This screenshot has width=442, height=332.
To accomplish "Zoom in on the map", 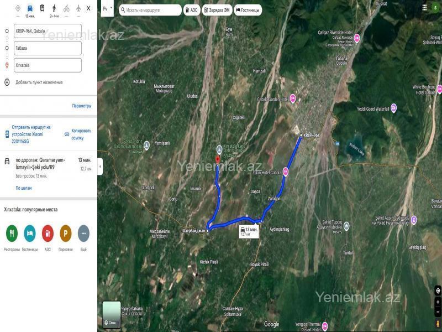I will pos(438,302).
